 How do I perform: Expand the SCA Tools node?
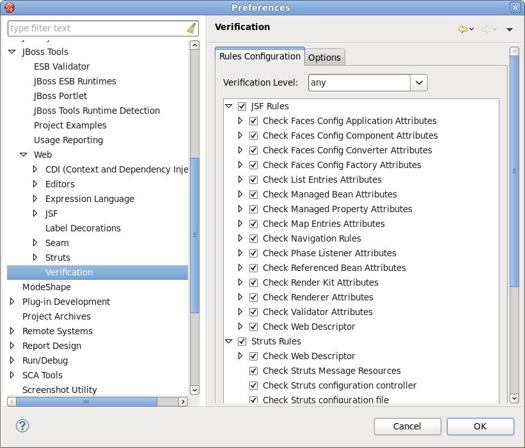(x=12, y=375)
